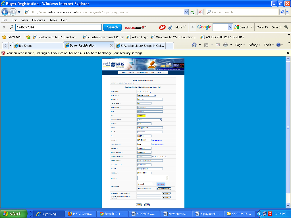The image size is (291, 218).
Task: Expand the Safety menu dropdown
Action: tap(254, 45)
